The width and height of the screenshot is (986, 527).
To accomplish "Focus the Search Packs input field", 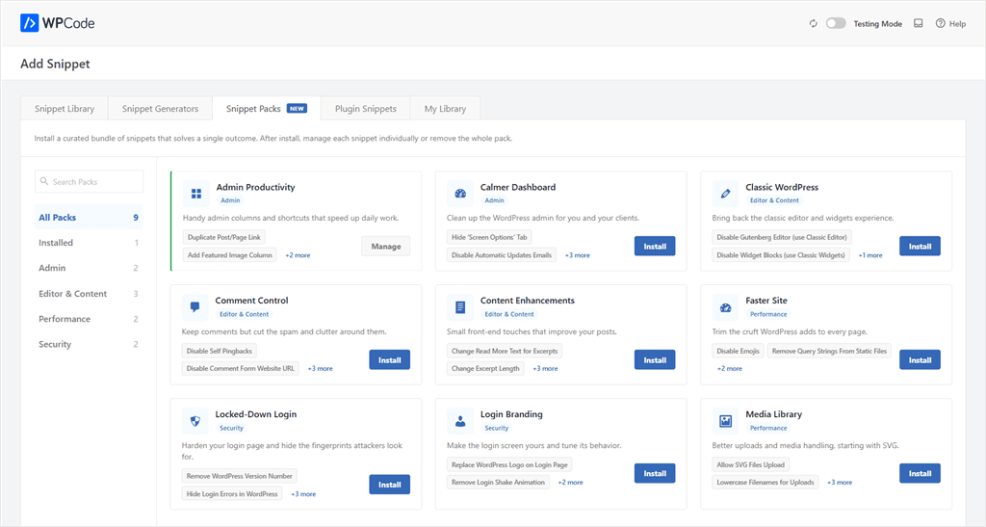I will coord(89,181).
